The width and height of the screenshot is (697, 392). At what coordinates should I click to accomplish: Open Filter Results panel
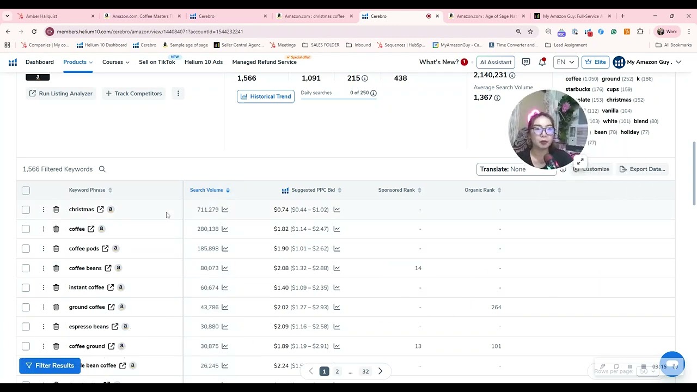(x=50, y=366)
